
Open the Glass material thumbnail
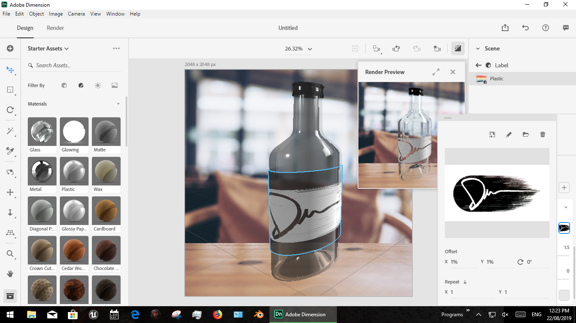point(42,131)
